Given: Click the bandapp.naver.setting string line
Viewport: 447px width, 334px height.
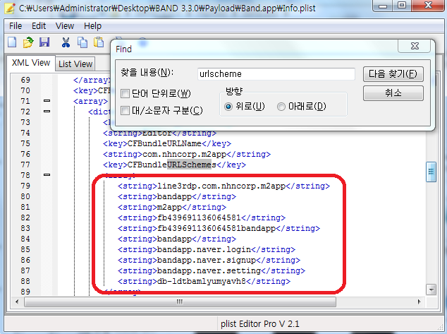Looking at the screenshot, I should pyautogui.click(x=212, y=270).
